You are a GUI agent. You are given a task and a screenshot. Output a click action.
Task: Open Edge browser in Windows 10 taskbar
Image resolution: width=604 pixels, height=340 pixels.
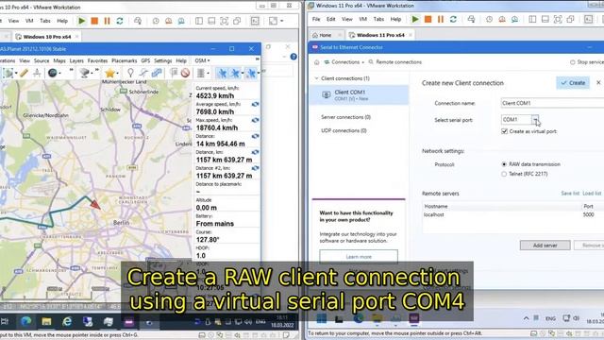point(26,321)
